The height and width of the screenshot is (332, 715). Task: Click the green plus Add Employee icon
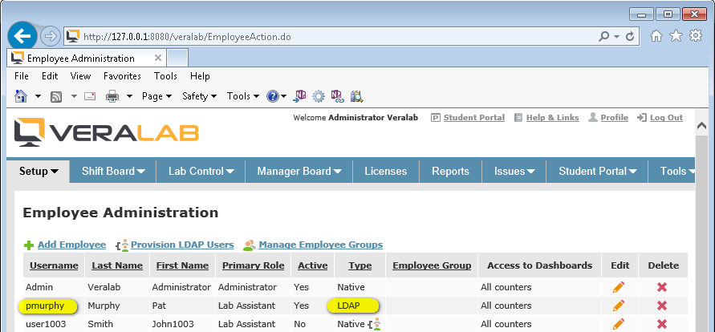coord(29,245)
